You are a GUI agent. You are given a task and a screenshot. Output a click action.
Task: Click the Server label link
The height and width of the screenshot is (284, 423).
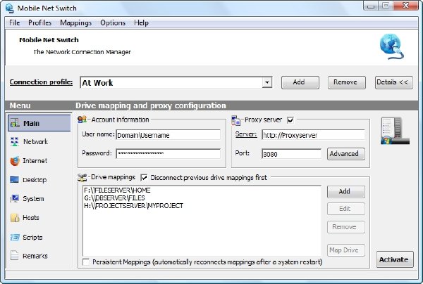[246, 134]
